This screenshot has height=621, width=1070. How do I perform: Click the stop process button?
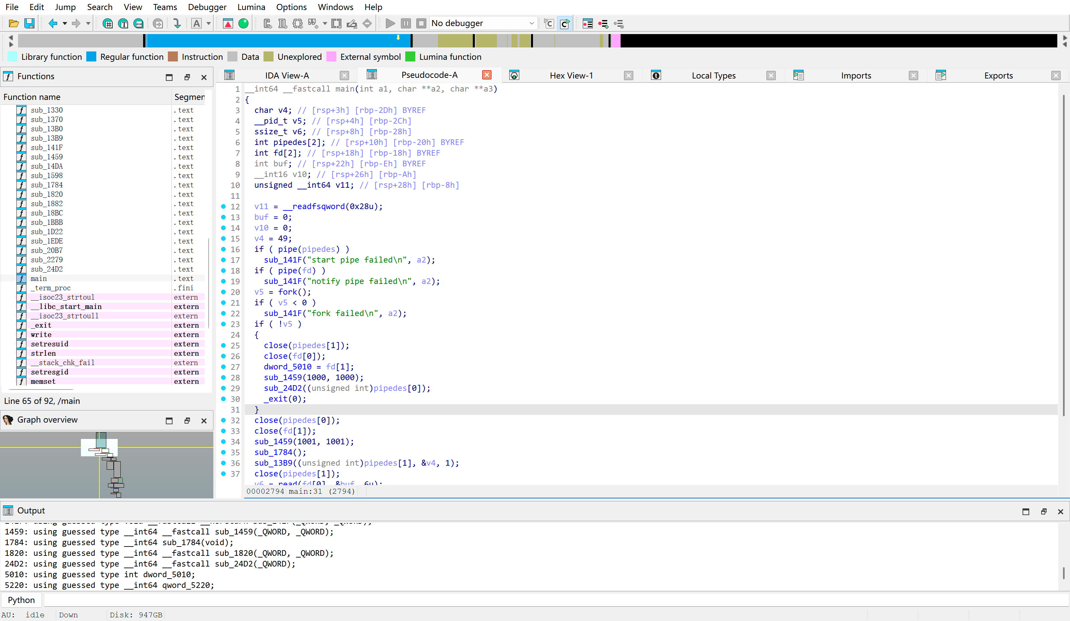[421, 23]
